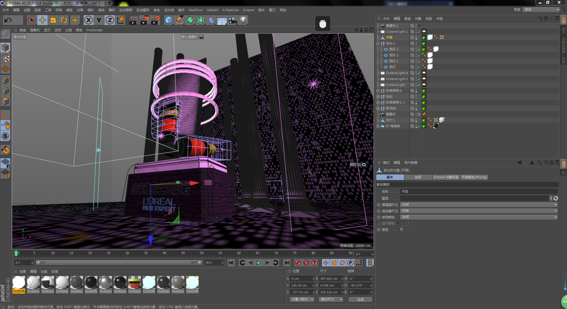Play the animation forward
Image resolution: width=567 pixels, height=309 pixels.
(x=259, y=263)
